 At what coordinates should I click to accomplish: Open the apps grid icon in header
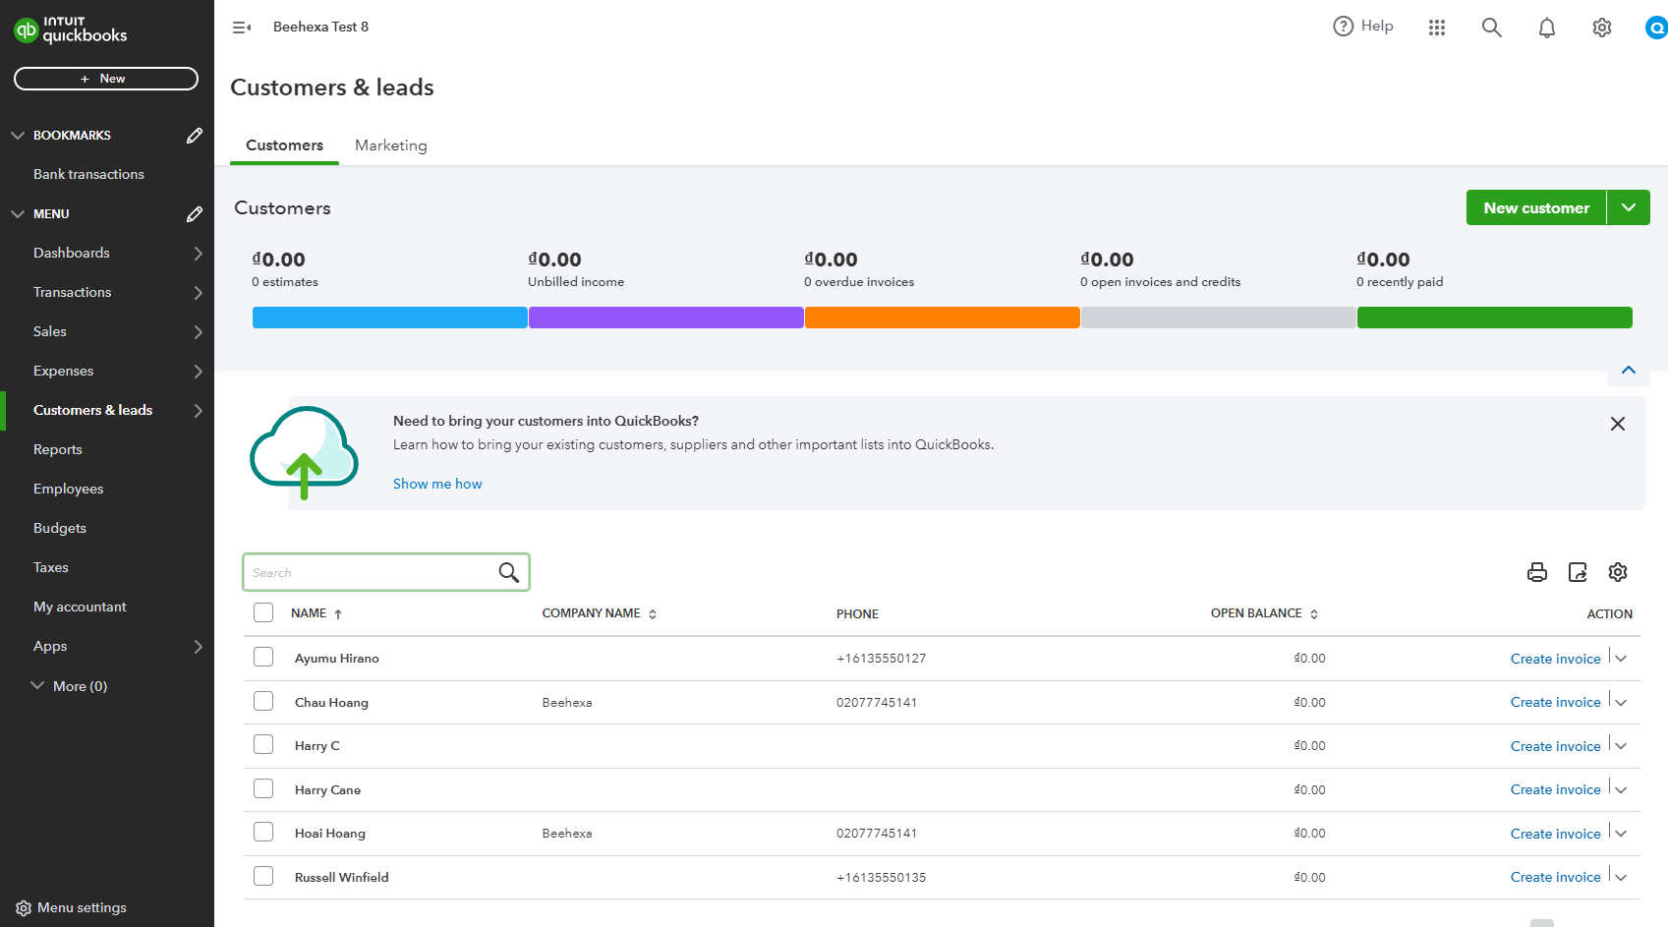(1437, 28)
